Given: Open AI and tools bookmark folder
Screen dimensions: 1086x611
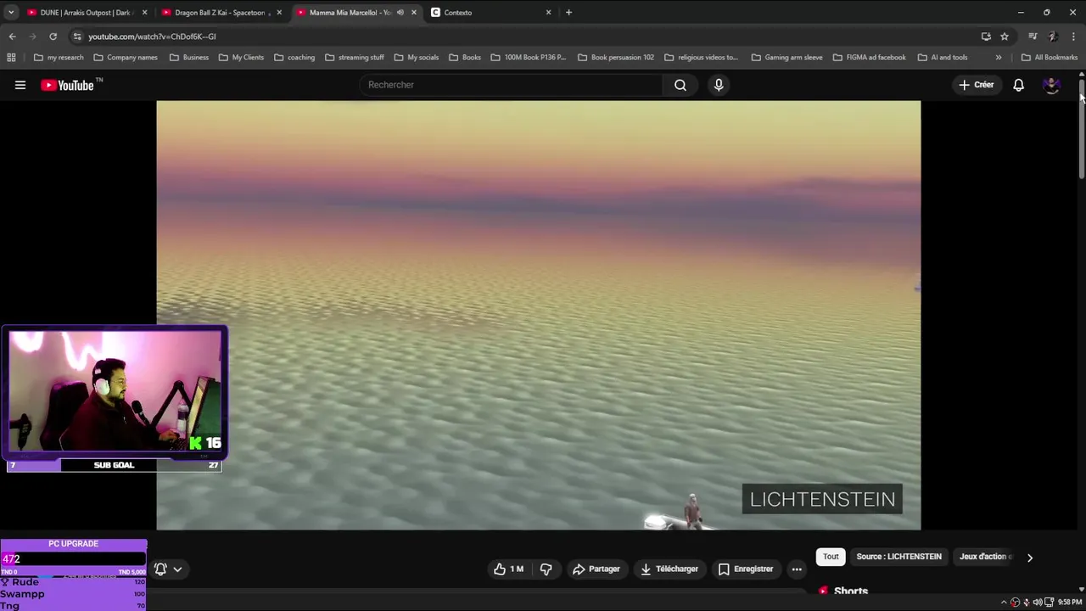Looking at the screenshot, I should [942, 58].
